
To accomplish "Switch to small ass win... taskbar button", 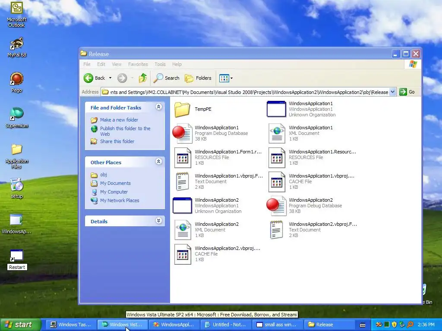I will [277, 325].
